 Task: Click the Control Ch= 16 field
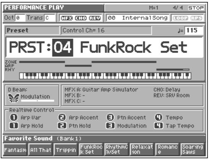tap(106, 30)
